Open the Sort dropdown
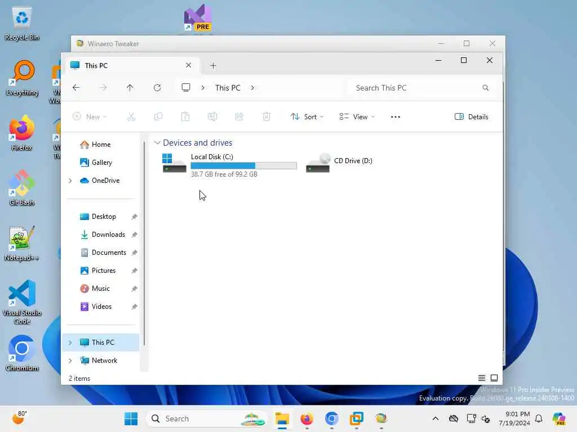 [x=307, y=117]
